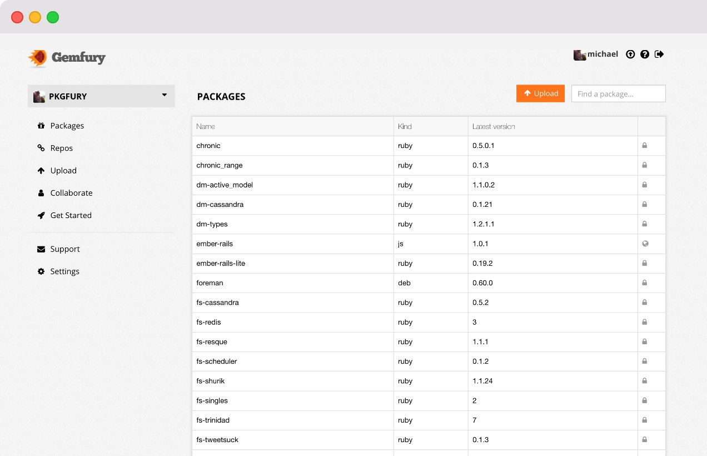Click the Gemfury flame logo
707x456 pixels.
(38, 58)
